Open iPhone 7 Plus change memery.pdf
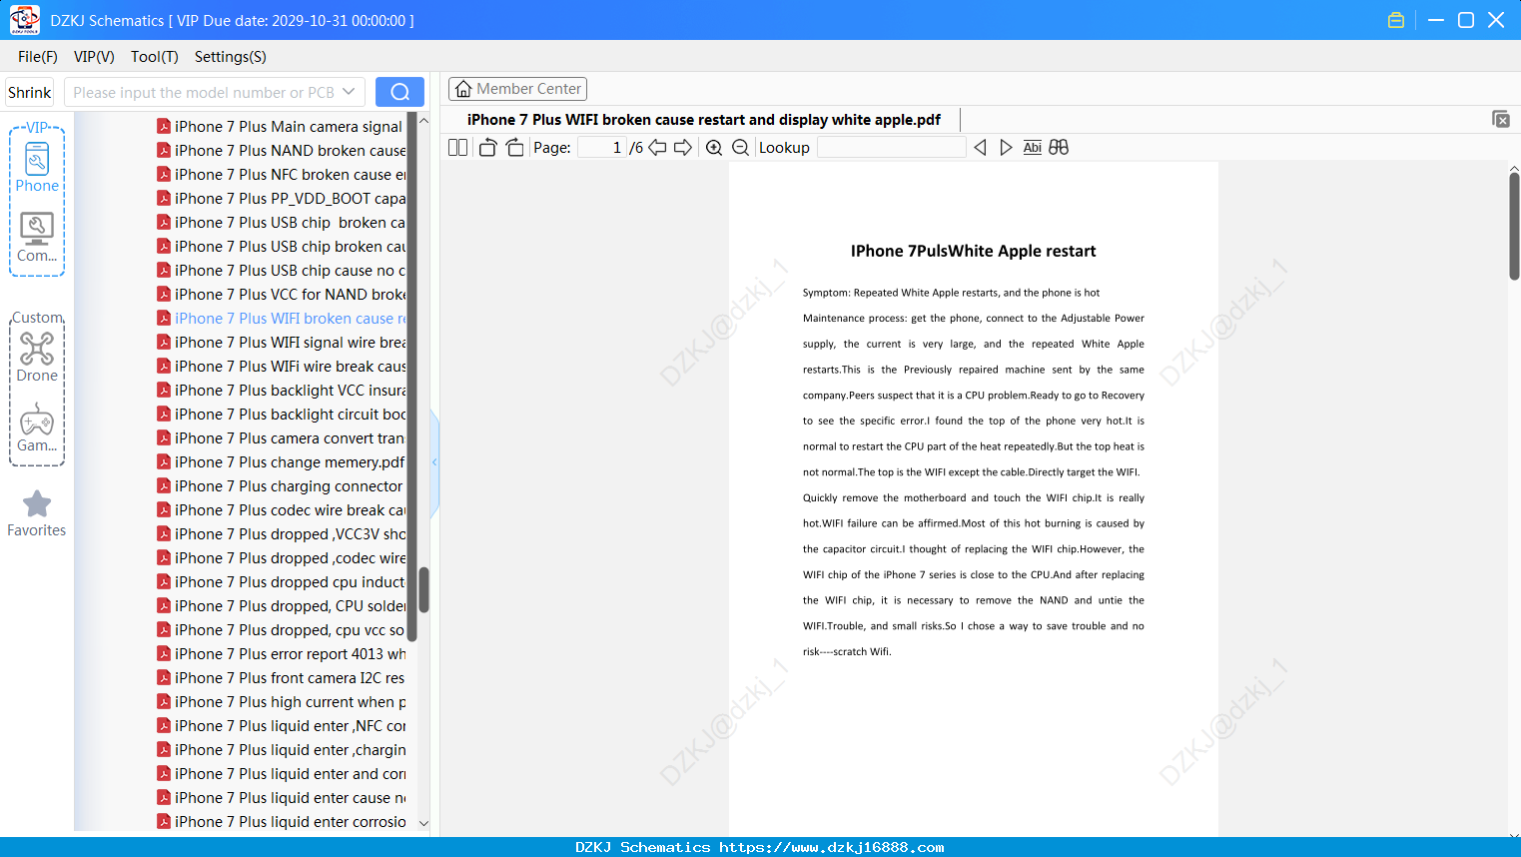 (x=282, y=462)
